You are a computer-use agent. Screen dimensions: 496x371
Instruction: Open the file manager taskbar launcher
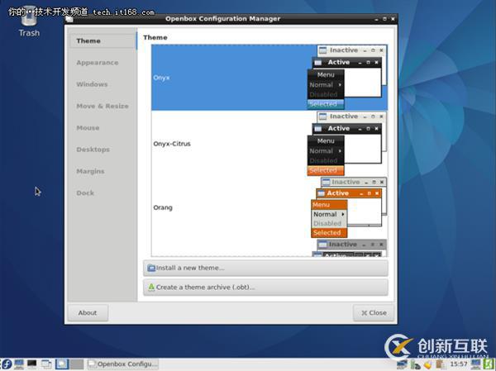pos(19,364)
